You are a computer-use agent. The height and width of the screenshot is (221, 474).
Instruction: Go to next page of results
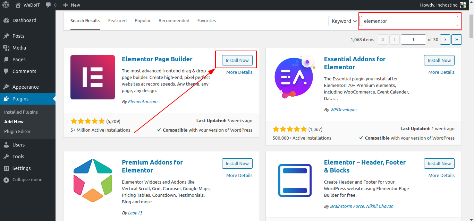point(445,39)
